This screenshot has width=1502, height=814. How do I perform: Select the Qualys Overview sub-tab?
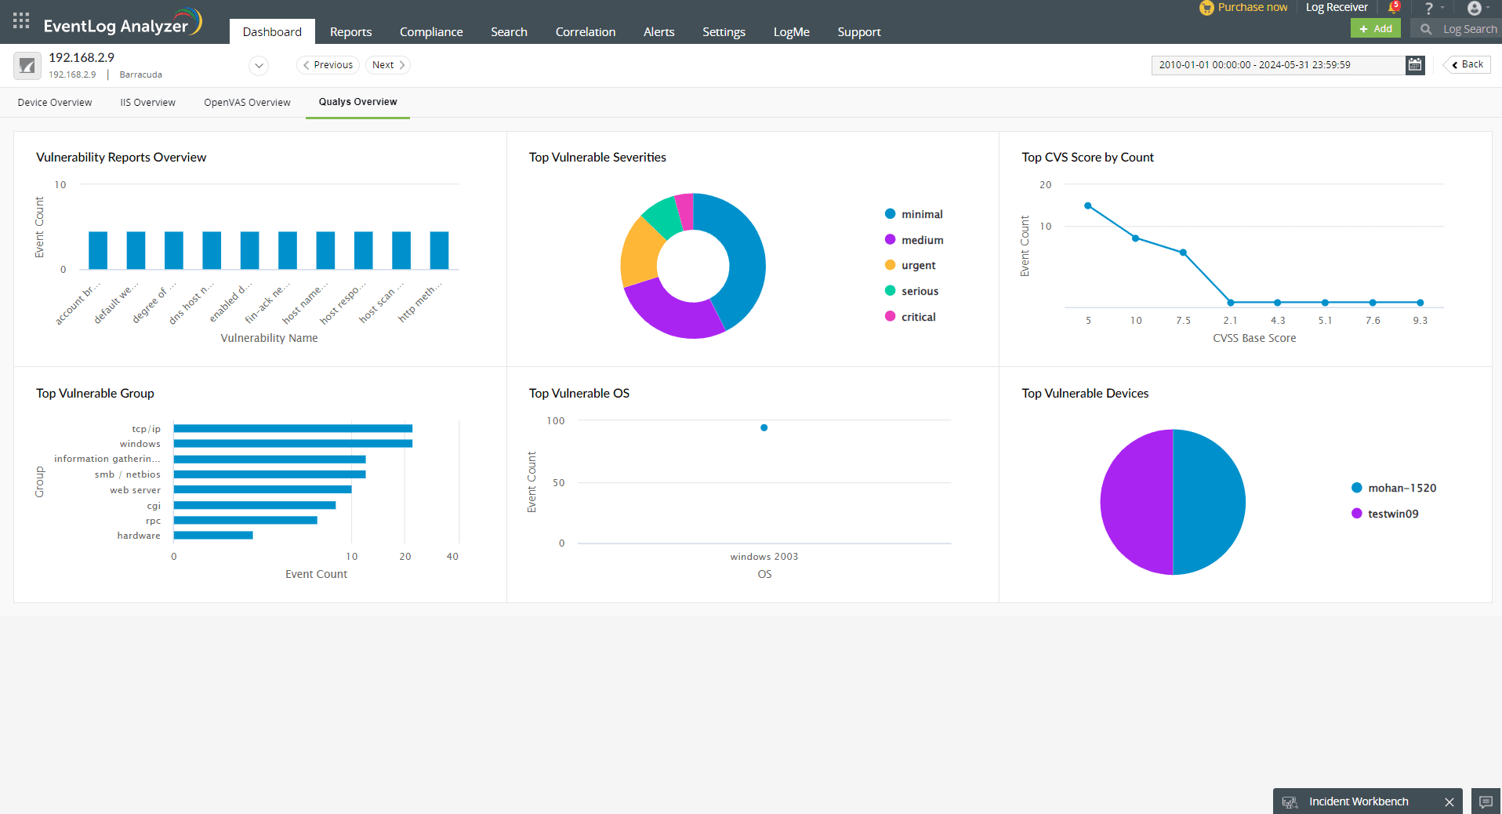tap(357, 103)
